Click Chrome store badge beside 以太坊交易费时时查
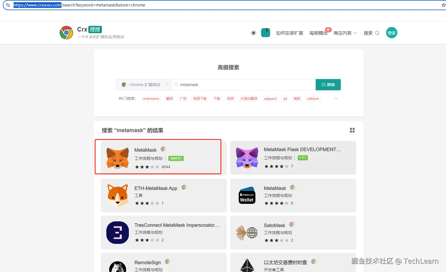Viewport: 446px width, 272px height. coord(314,262)
